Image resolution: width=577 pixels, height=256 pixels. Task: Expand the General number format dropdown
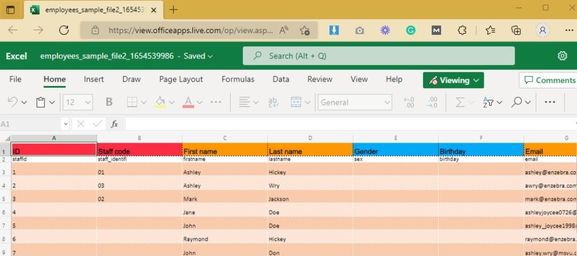(x=386, y=102)
